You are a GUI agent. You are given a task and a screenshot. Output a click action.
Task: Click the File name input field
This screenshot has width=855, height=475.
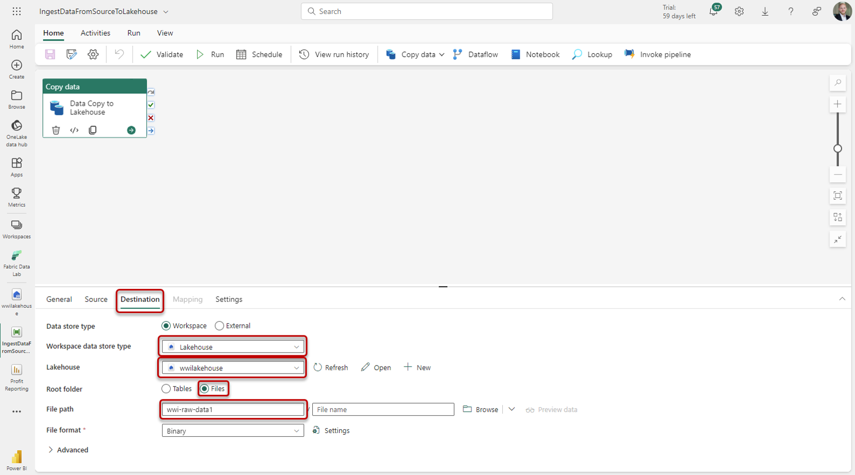click(x=383, y=410)
